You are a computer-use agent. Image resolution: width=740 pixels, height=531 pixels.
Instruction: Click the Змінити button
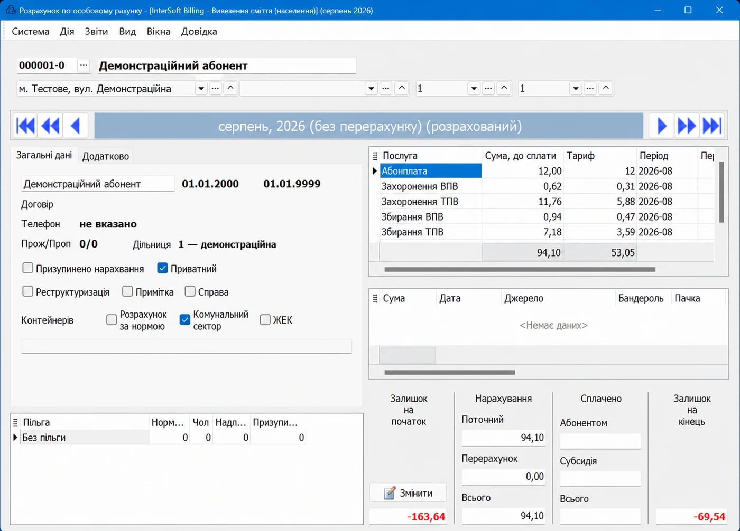click(408, 493)
